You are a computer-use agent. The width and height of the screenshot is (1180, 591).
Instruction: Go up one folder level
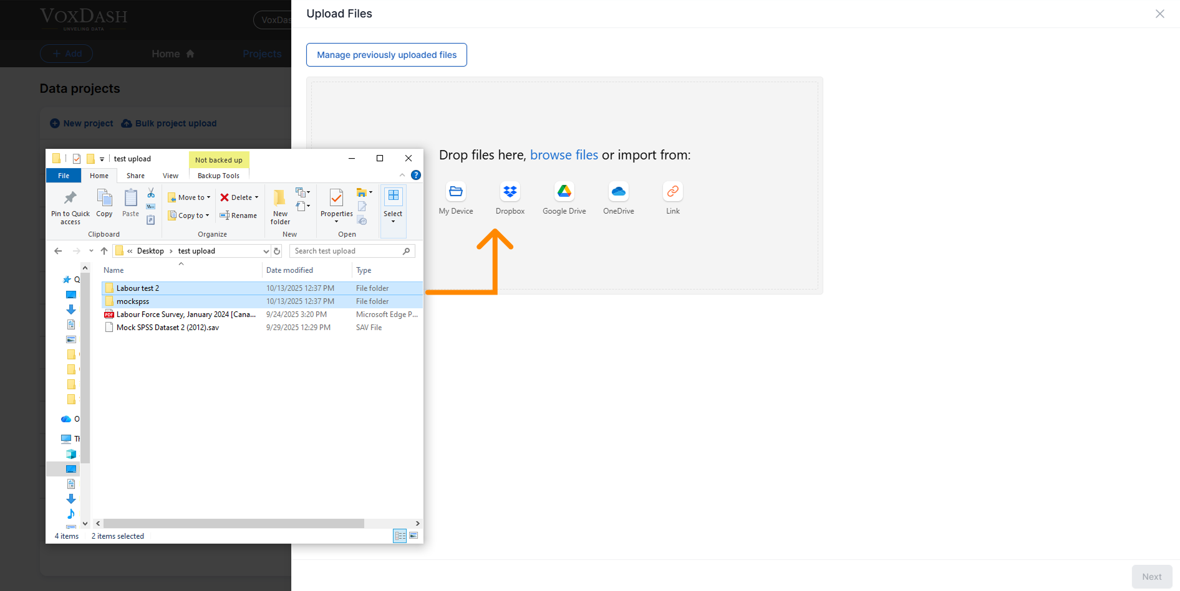(x=104, y=251)
